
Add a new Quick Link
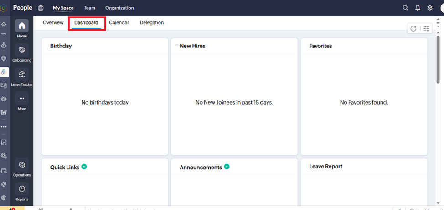[84, 167]
